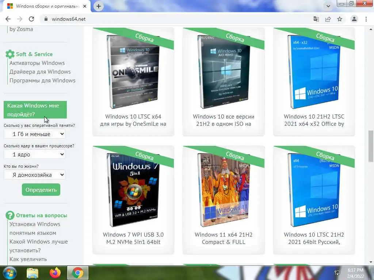This screenshot has height=280, width=374.
Task: Click the Какая Windows мне подойдёт banner
Action: pyautogui.click(x=35, y=110)
